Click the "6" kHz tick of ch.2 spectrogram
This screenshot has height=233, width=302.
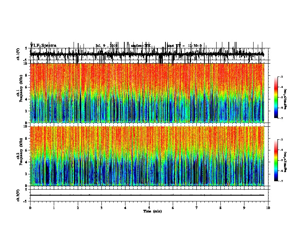pyautogui.click(x=26, y=150)
